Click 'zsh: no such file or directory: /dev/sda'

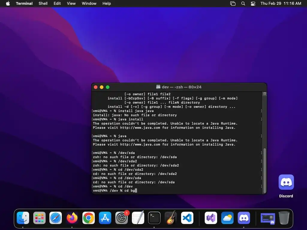pos(135,157)
